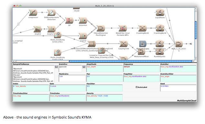The height and width of the screenshot is (124, 205).
Task: Click the Density expression field
Action: pos(104,98)
